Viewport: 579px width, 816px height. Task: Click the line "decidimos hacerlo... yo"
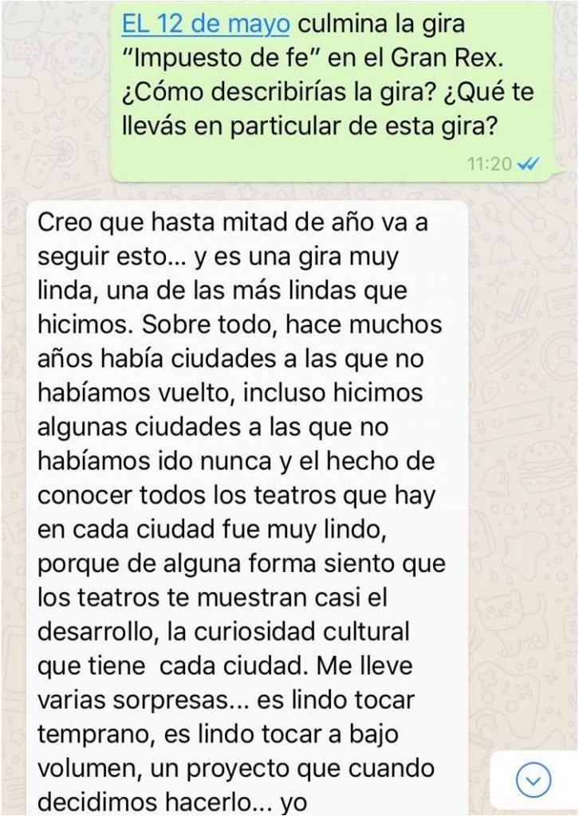click(x=171, y=802)
